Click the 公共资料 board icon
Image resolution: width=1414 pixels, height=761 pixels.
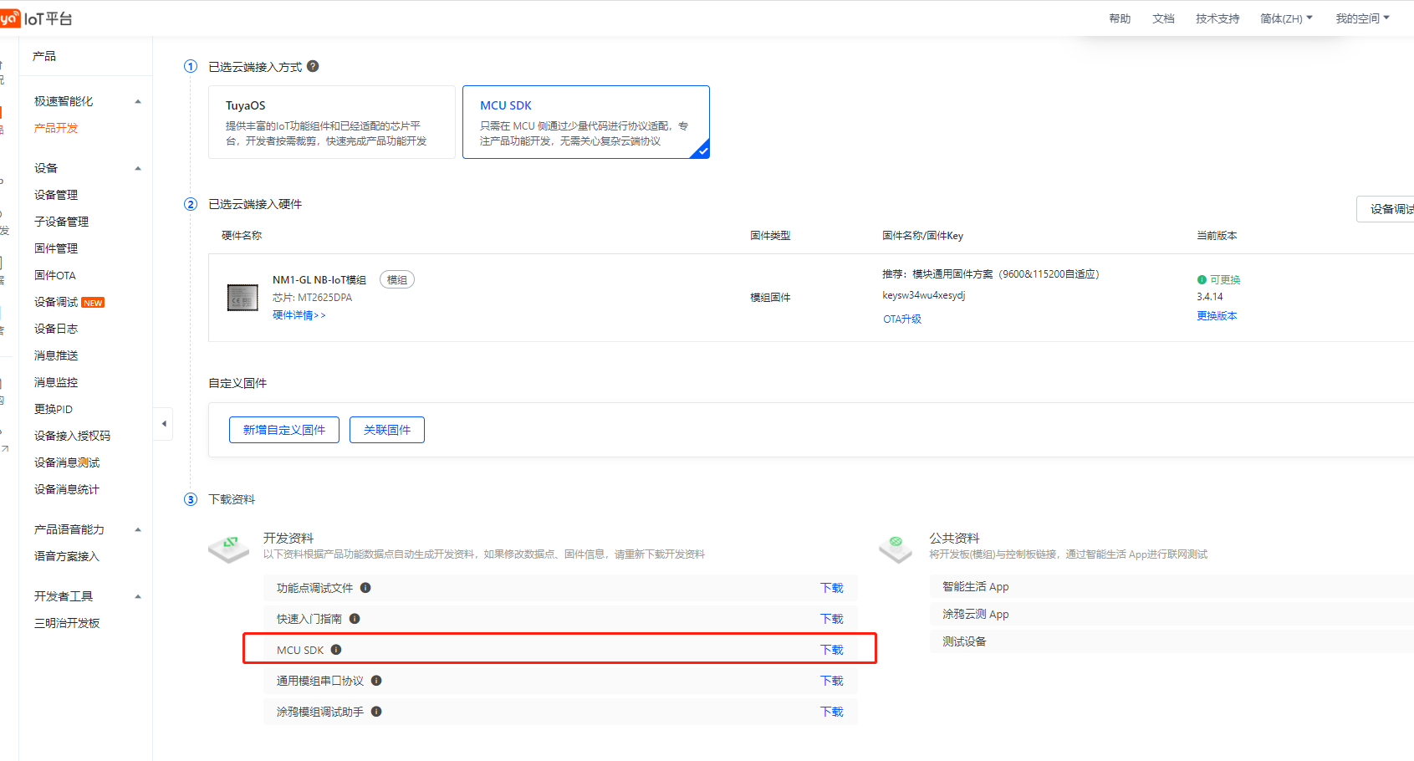pos(896,549)
